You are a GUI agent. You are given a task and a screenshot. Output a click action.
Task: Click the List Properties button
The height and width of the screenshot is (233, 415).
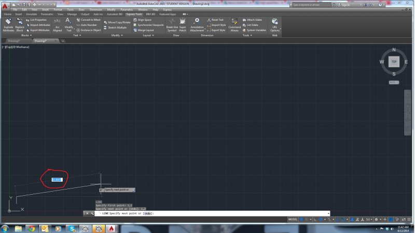click(38, 20)
